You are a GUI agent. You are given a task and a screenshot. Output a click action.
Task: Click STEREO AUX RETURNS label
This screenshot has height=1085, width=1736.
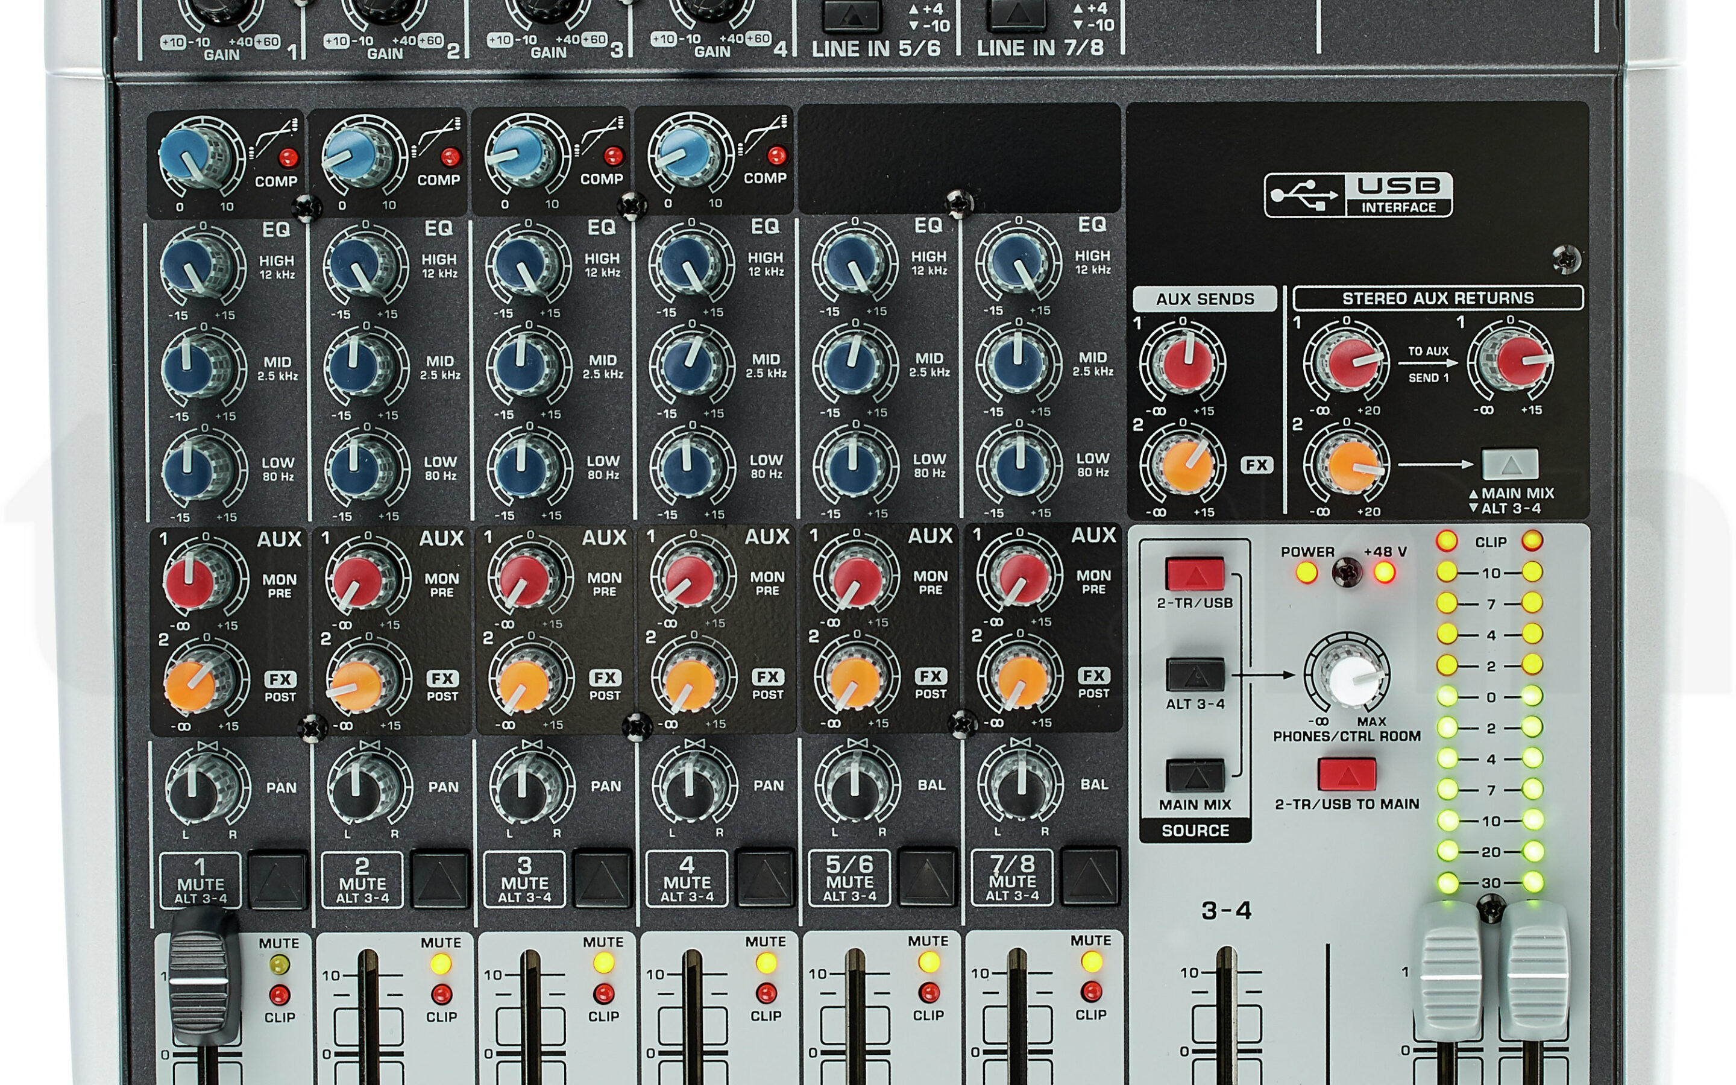(1438, 298)
